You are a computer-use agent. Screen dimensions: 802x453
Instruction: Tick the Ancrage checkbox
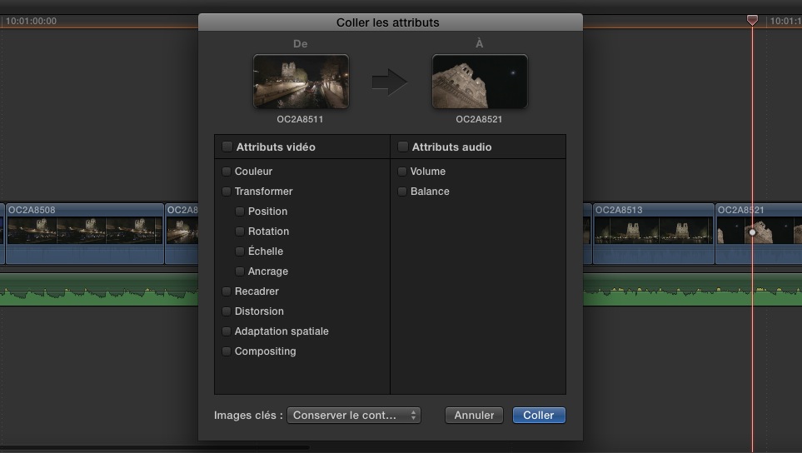click(x=239, y=271)
